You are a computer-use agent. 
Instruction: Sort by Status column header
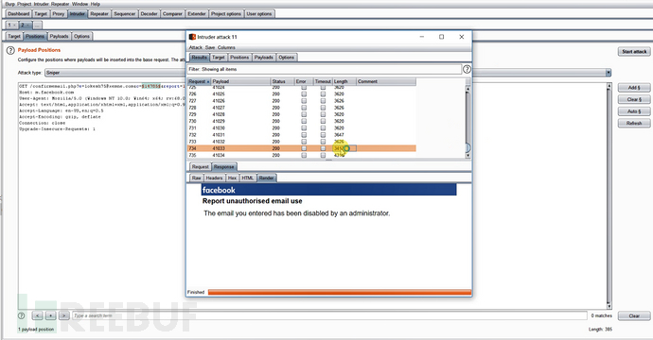point(282,81)
